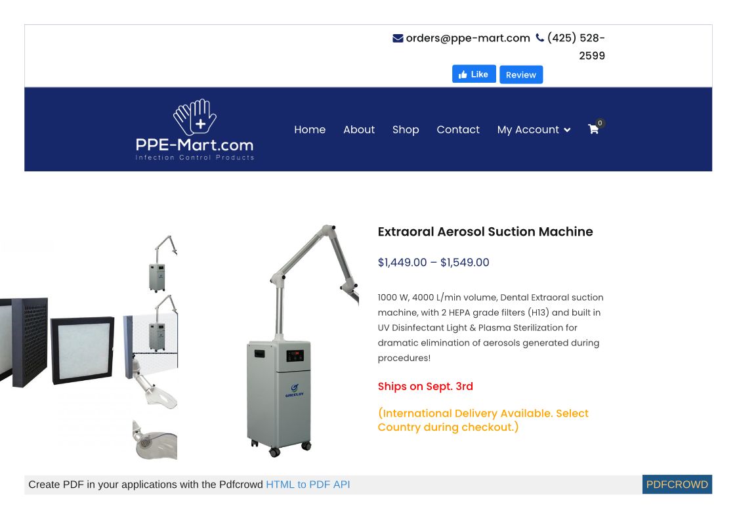Screen dimensions: 737x522
Task: Click the email envelope icon
Action: coord(398,39)
